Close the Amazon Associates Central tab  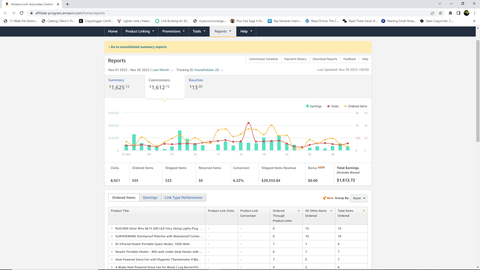(x=58, y=4)
